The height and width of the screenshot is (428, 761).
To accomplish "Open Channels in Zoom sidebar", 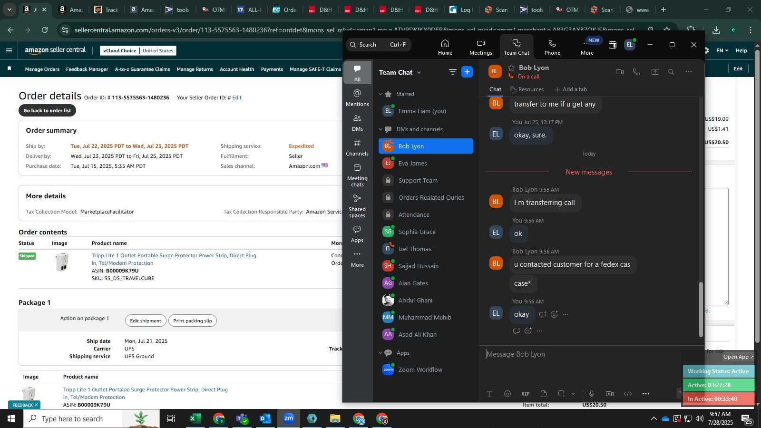I will click(357, 147).
